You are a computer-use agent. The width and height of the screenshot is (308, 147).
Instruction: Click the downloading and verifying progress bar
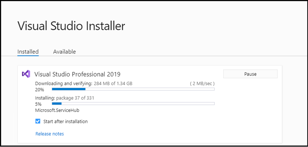click(133, 89)
